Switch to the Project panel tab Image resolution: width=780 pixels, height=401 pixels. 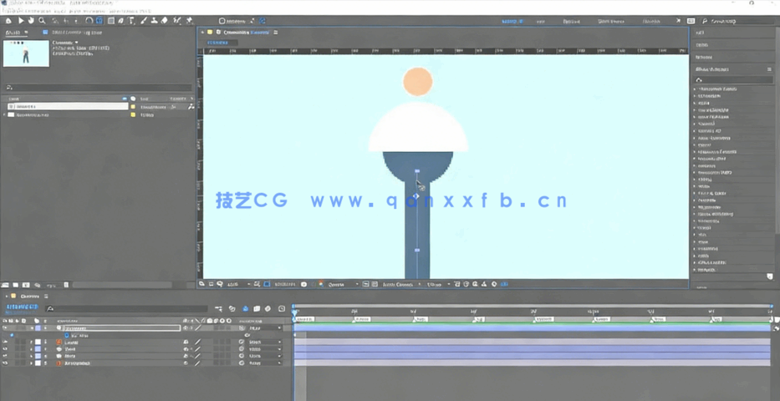pyautogui.click(x=14, y=33)
